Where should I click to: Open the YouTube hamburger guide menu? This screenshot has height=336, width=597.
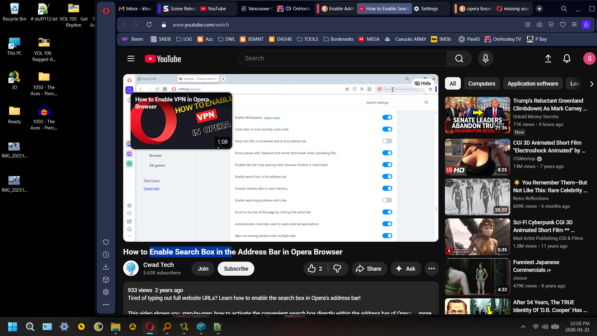pos(131,58)
